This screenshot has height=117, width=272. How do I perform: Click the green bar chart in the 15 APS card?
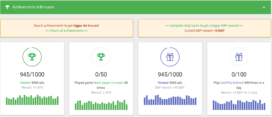32,100
